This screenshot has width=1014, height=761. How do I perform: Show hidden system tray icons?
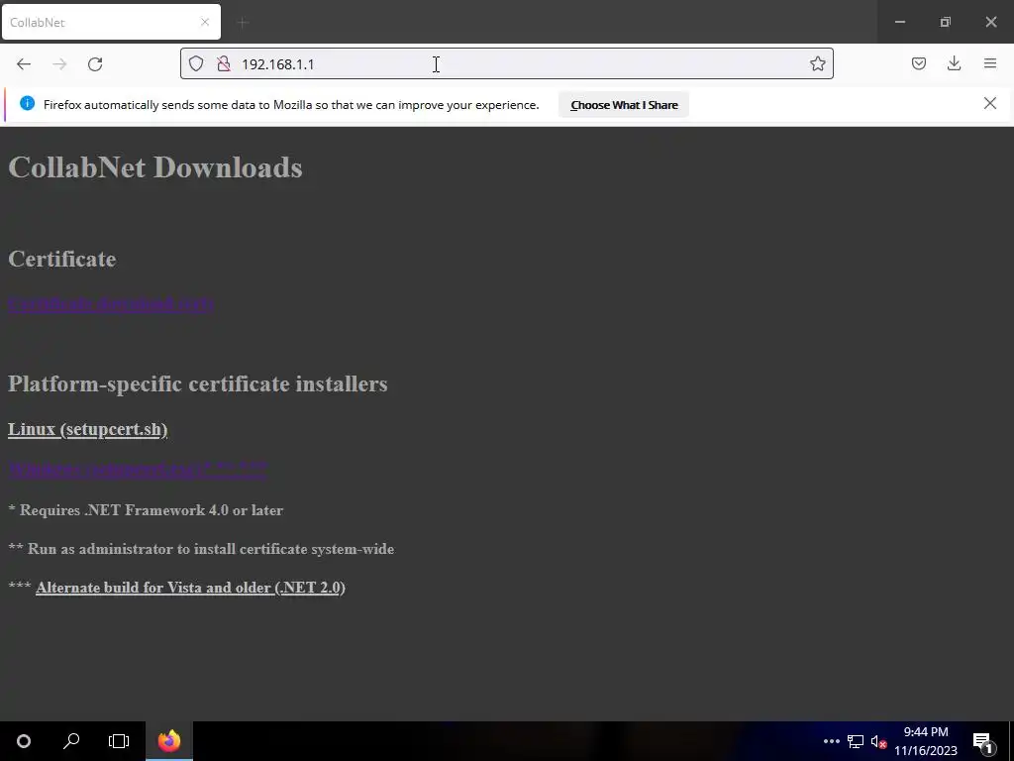(x=832, y=741)
